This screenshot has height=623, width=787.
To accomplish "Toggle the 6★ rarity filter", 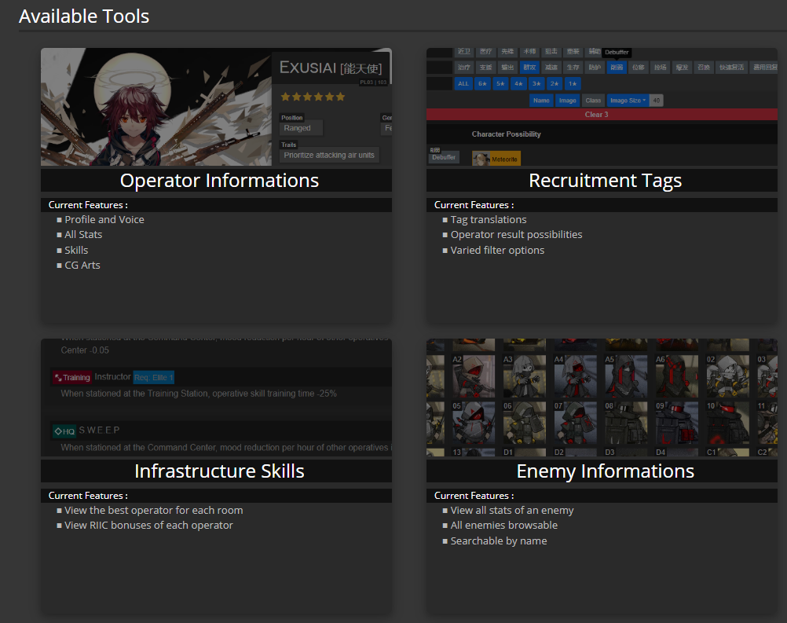I will point(482,83).
